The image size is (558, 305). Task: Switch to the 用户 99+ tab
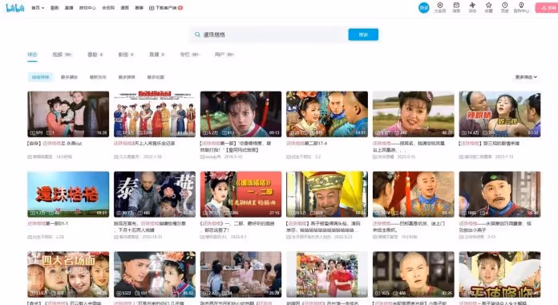[224, 55]
